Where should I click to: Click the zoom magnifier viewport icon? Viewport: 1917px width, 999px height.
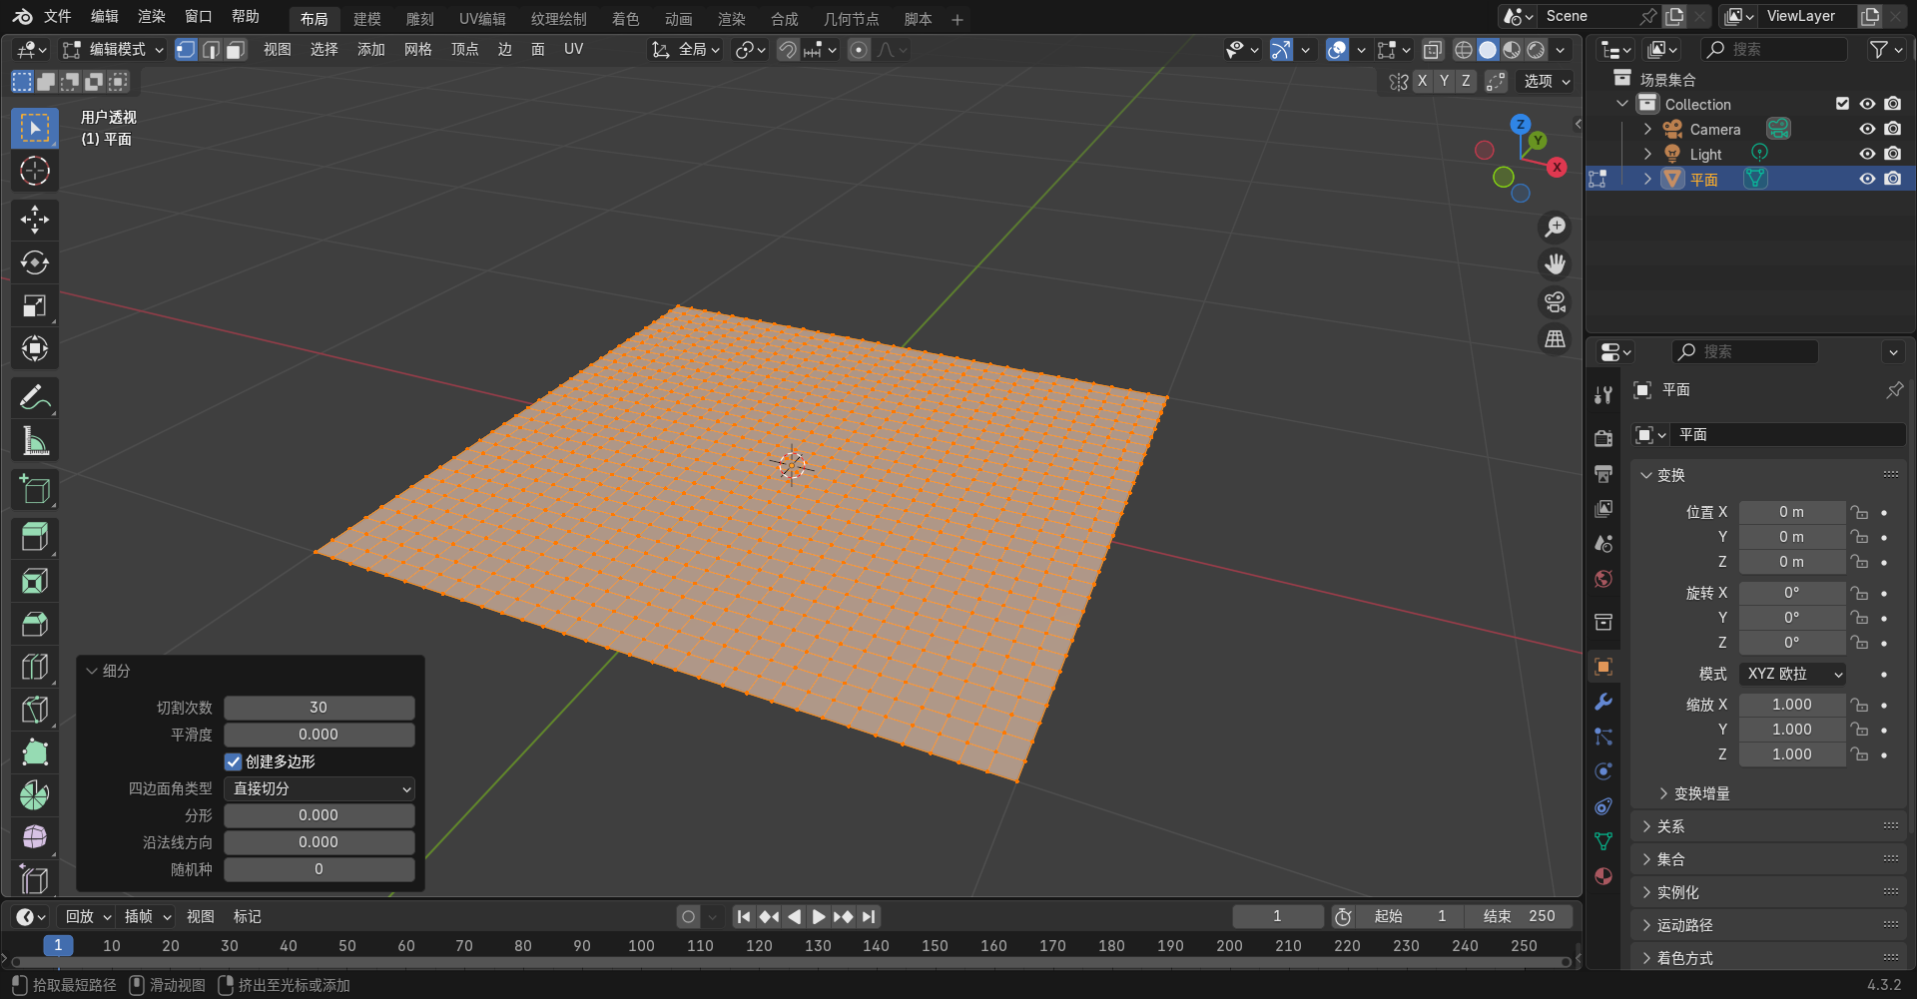click(1555, 228)
